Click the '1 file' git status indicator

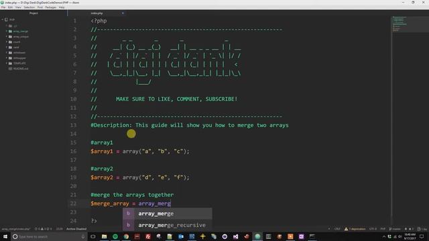(422, 229)
